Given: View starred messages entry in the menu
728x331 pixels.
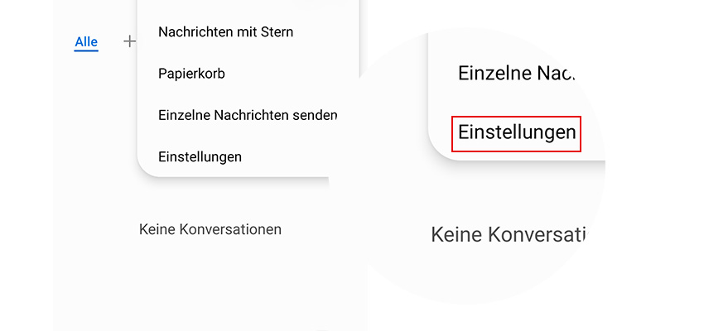Looking at the screenshot, I should click(x=225, y=32).
